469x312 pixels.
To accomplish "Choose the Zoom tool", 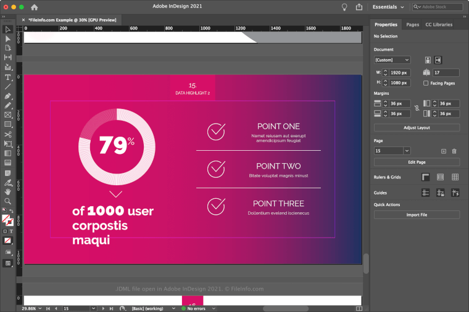I will click(8, 201).
